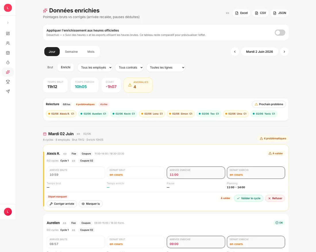Click the Anomalies 4 card

(138, 85)
